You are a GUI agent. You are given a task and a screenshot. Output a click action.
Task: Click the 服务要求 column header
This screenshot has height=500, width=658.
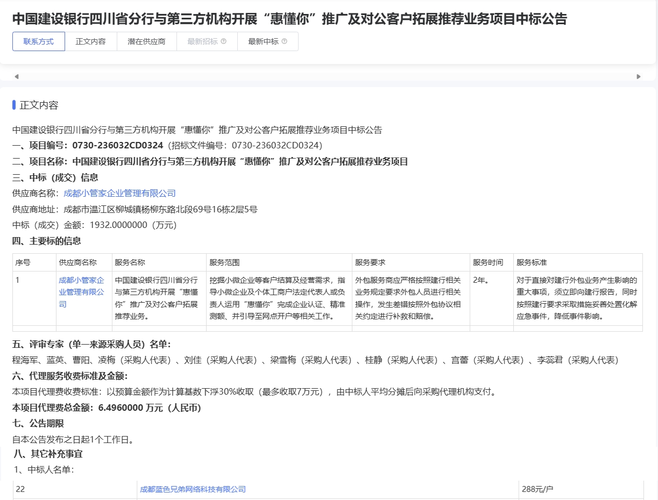click(411, 262)
